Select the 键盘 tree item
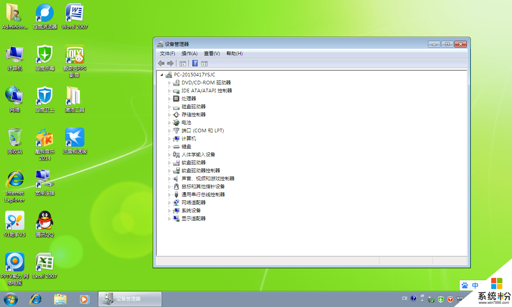This screenshot has height=307, width=512. pyautogui.click(x=186, y=147)
